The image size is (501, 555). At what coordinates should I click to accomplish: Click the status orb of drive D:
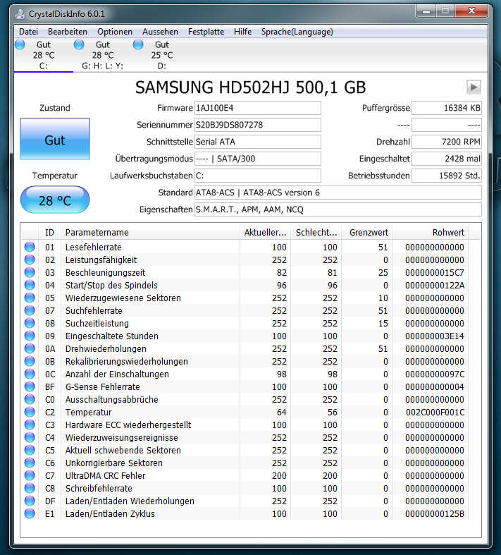click(x=138, y=44)
